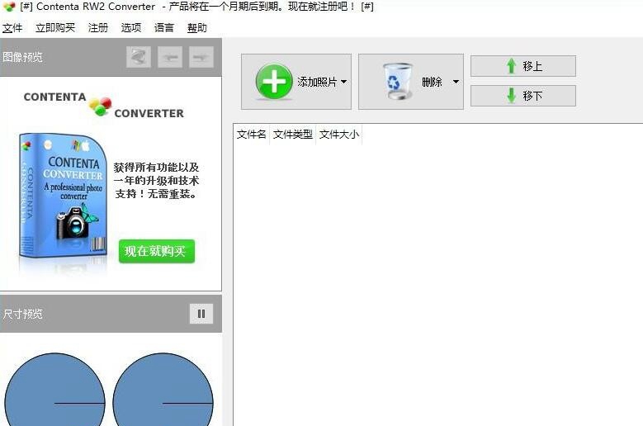Image resolution: width=643 pixels, height=426 pixels.
Task: Open the 选项 menu
Action: [x=131, y=27]
